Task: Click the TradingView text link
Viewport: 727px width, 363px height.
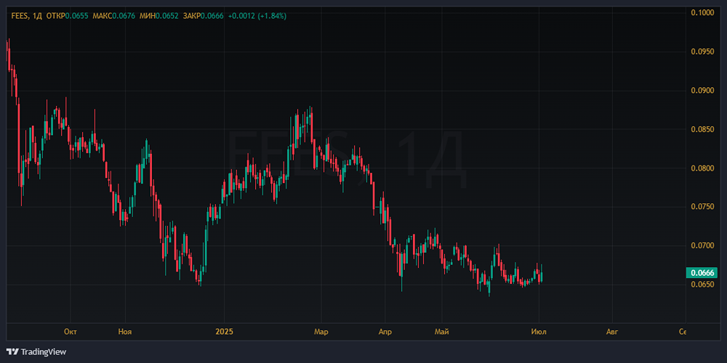Action: 44,352
